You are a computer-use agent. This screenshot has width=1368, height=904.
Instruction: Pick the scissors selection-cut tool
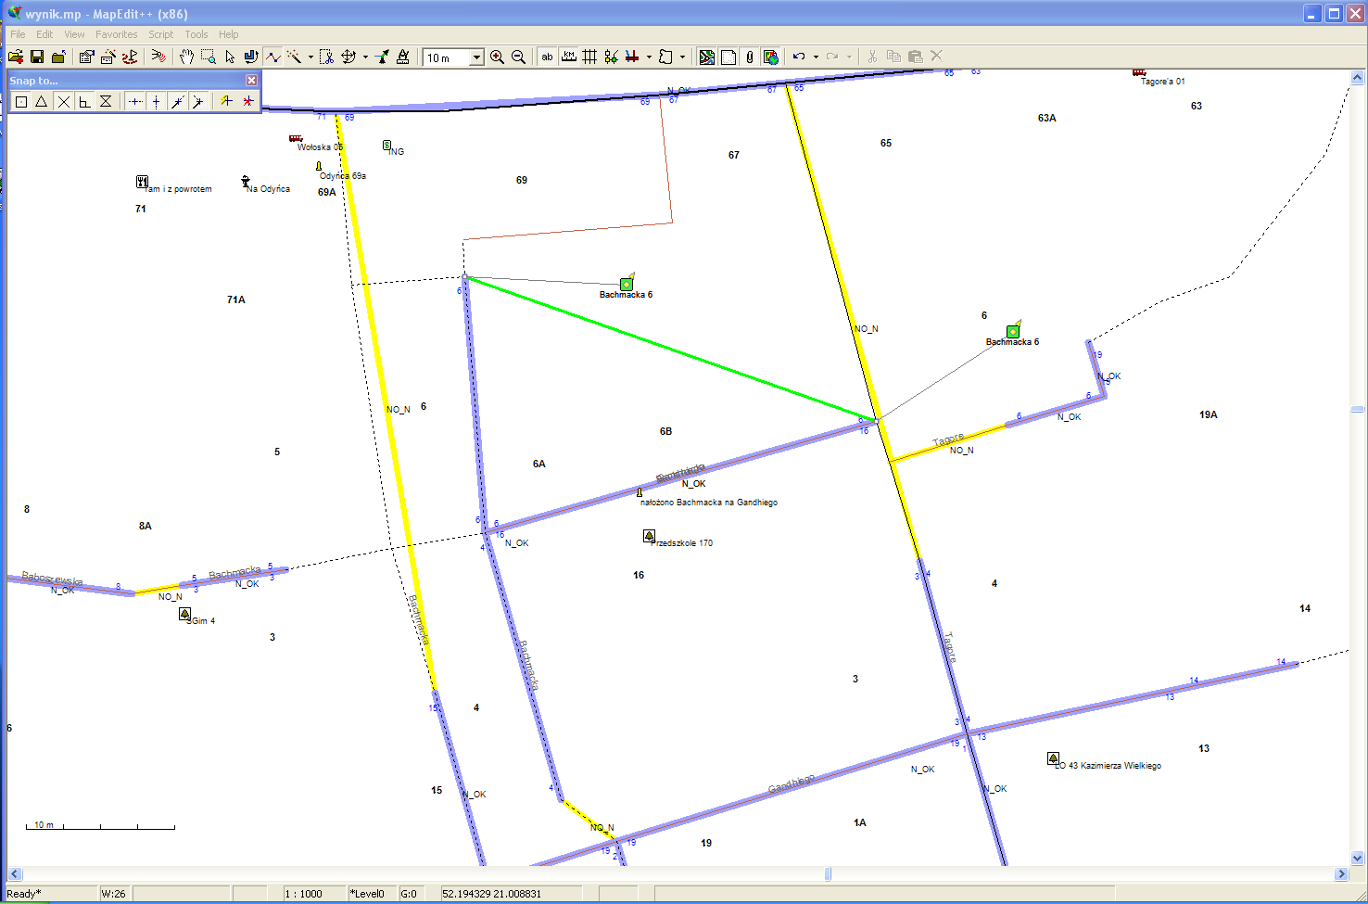[326, 57]
